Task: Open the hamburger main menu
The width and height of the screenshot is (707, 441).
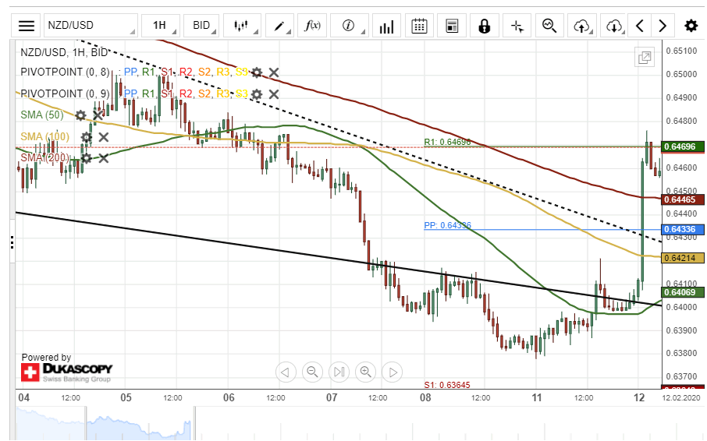Action: (x=27, y=26)
